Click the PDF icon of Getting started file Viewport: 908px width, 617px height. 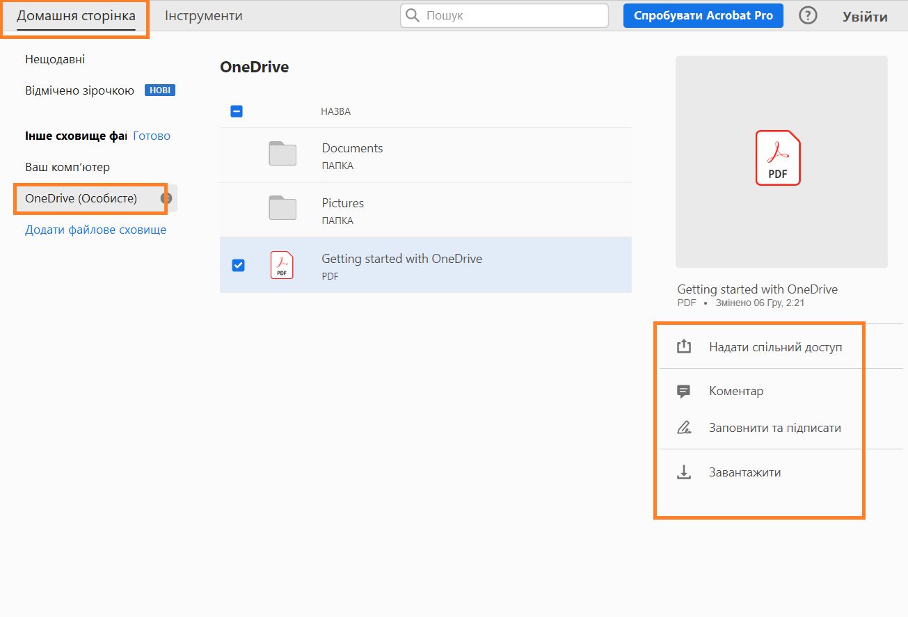[281, 264]
